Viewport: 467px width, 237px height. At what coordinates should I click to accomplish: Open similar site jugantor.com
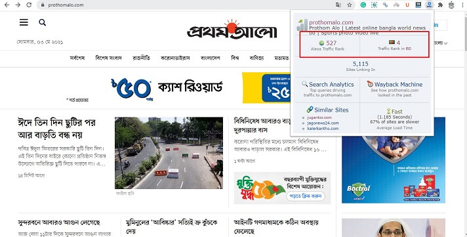(319, 118)
